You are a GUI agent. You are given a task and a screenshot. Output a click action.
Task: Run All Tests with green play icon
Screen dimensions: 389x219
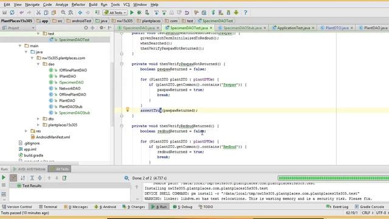132,12
